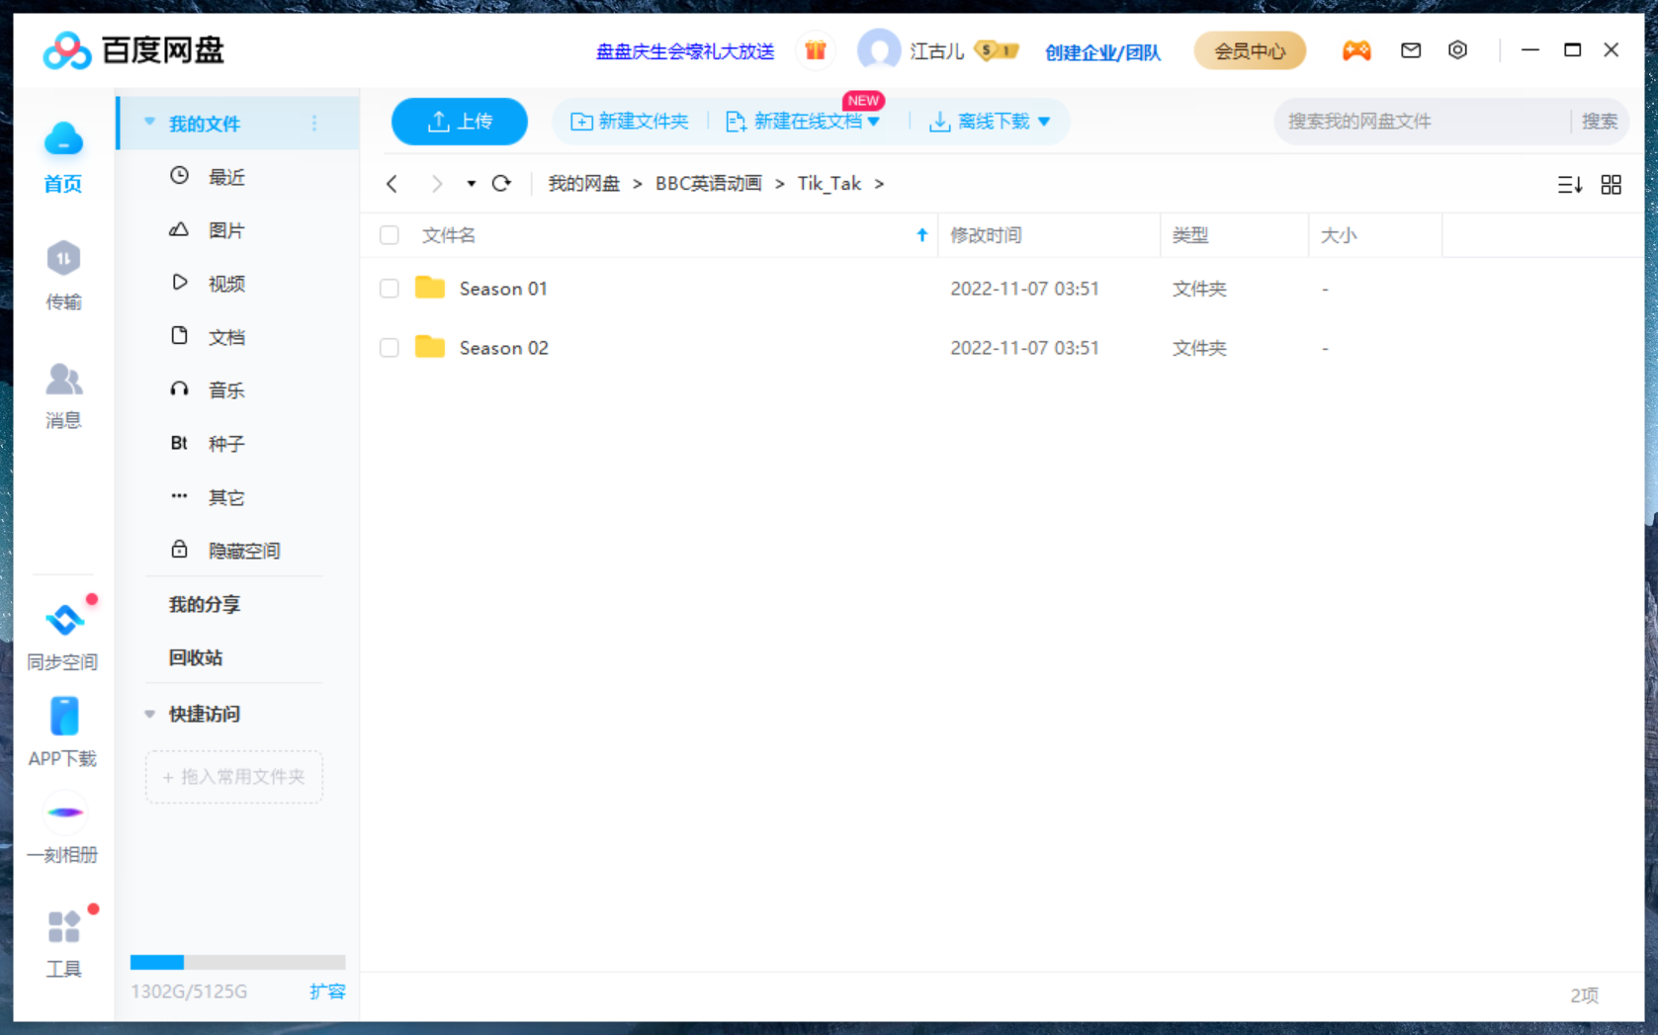Screen dimensions: 1658x1035
Task: Click the blue 上传 upload button
Action: coord(460,122)
